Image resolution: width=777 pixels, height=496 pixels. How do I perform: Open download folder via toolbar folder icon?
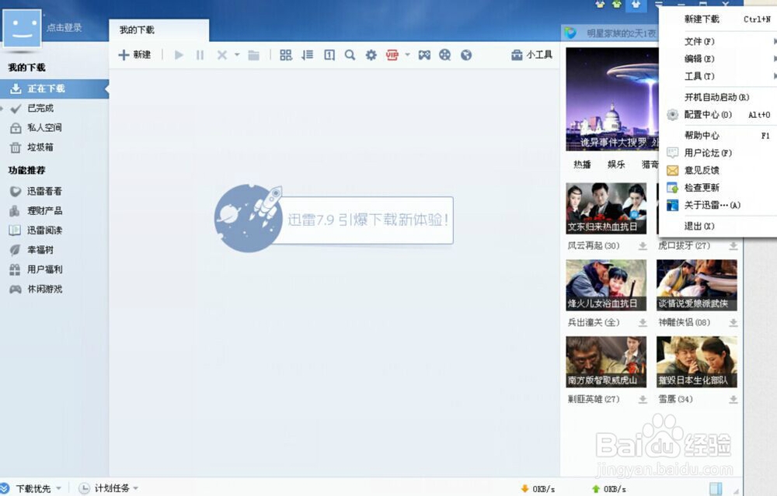[254, 55]
